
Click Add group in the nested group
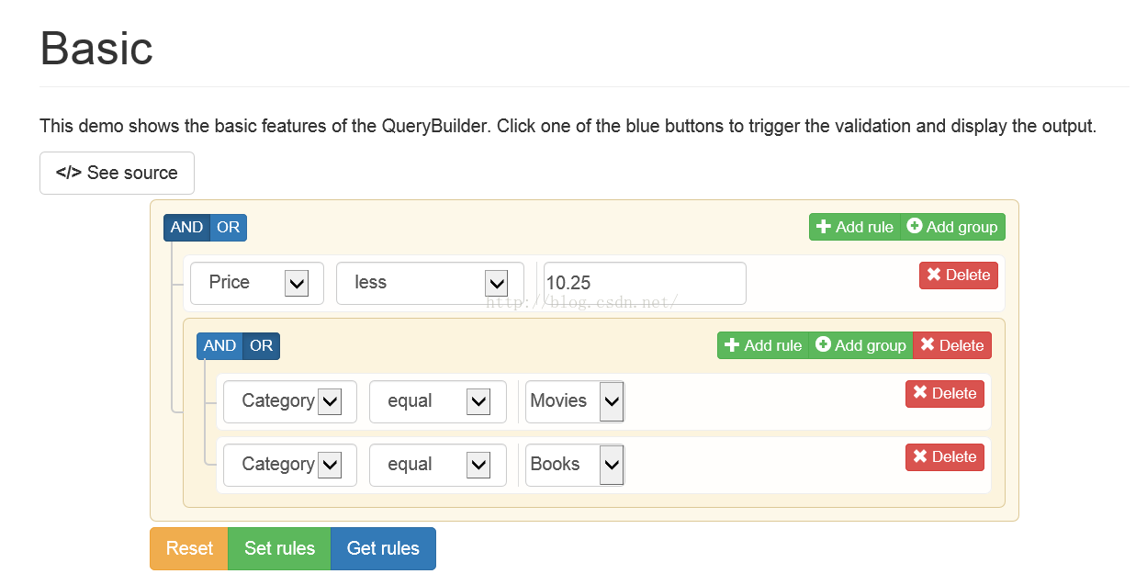(861, 345)
